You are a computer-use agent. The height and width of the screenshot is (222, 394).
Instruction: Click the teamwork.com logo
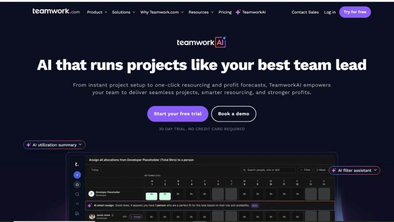pos(56,11)
